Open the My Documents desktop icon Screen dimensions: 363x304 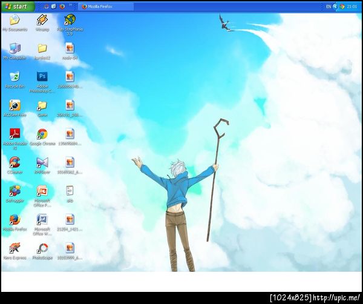click(x=15, y=22)
